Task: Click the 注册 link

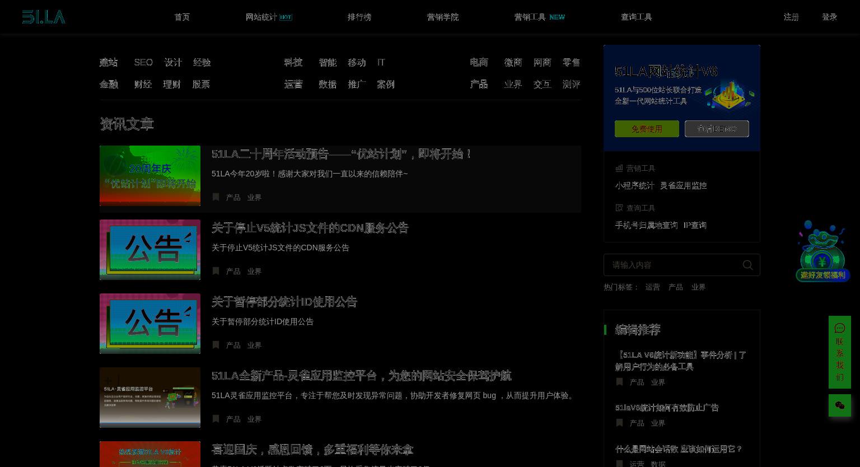Action: 791,17
